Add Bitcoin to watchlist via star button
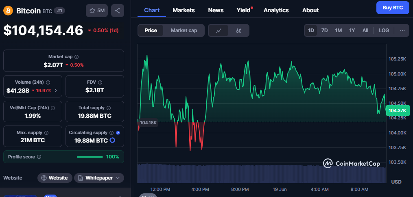The image size is (413, 197). tap(97, 11)
